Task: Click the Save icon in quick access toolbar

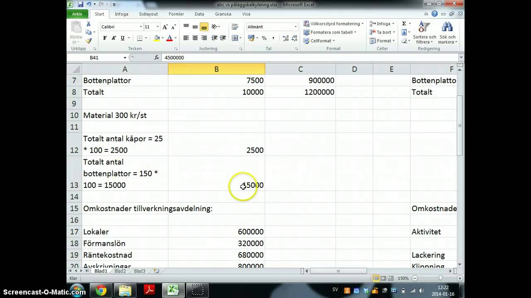Action: pyautogui.click(x=80, y=5)
